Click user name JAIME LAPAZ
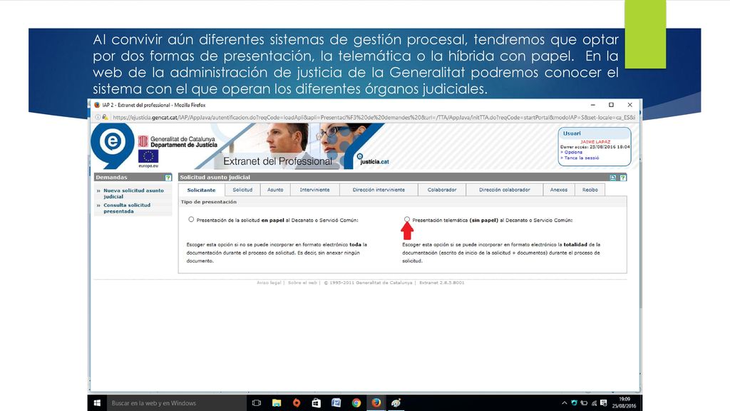The image size is (730, 411). pos(595,142)
